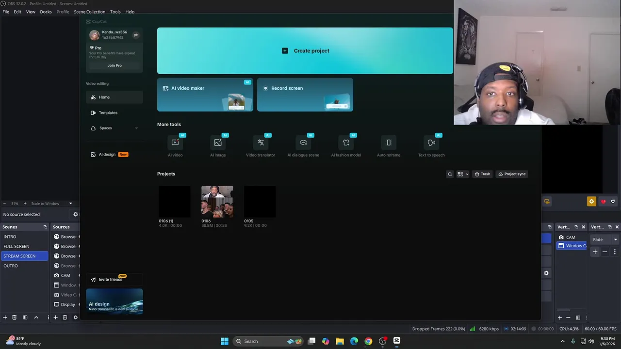621x349 pixels.
Task: Select the FULL SCREEN scene
Action: pos(24,246)
